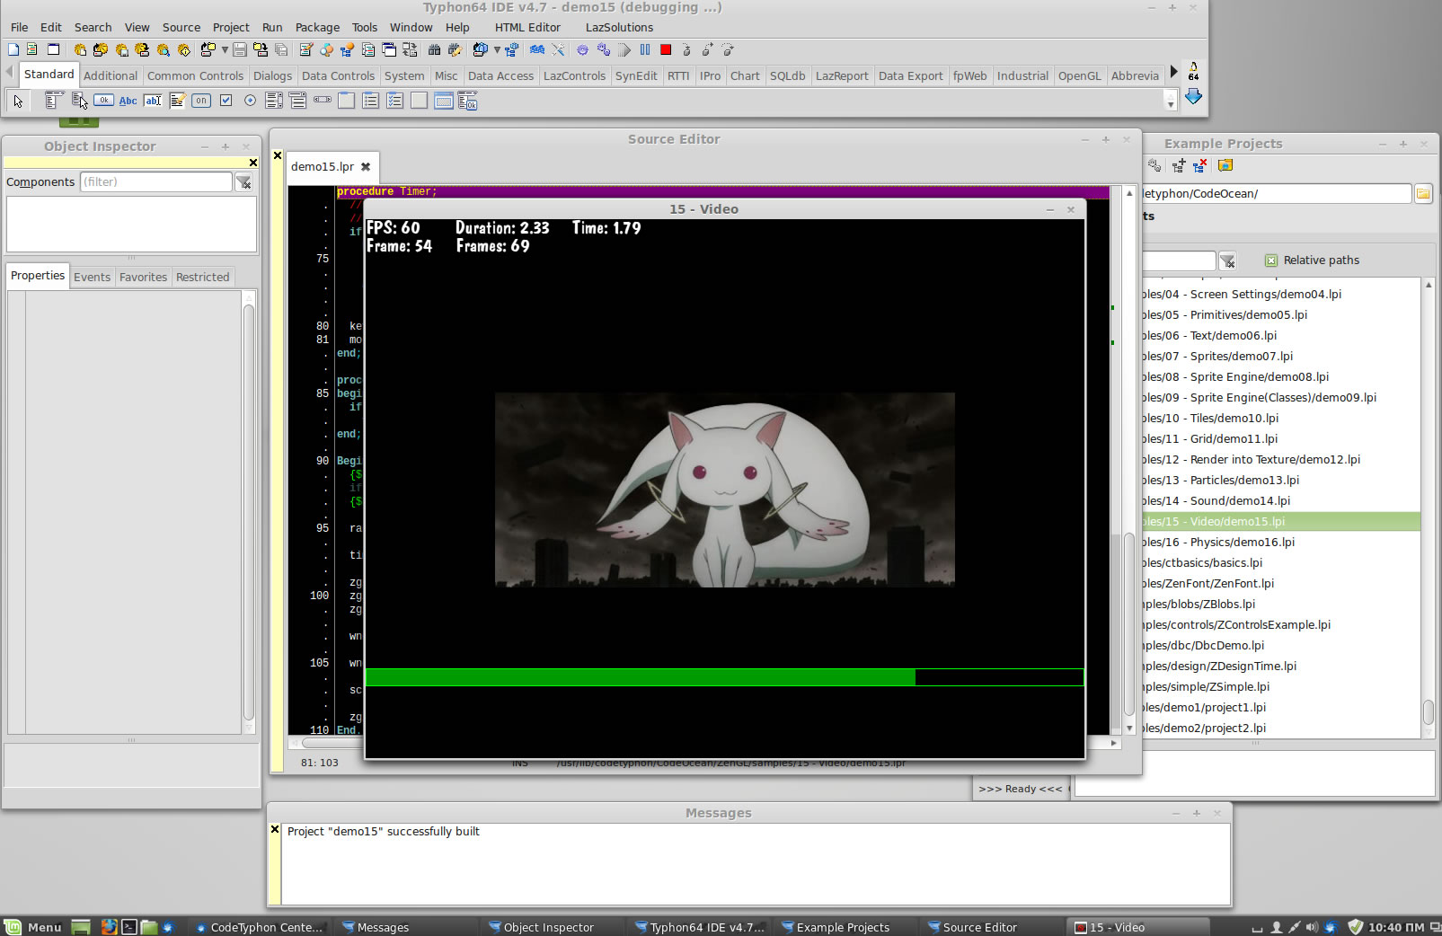Click the Object Inspector components filter field

[x=156, y=182]
